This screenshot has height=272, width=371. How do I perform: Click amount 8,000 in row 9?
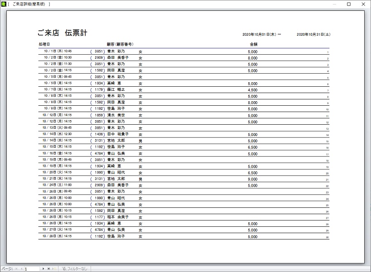click(x=253, y=103)
